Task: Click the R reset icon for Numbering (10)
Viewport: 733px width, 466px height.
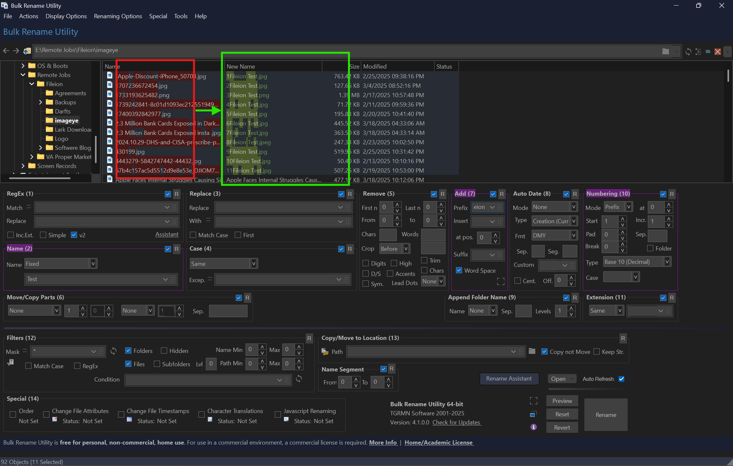Action: (672, 194)
